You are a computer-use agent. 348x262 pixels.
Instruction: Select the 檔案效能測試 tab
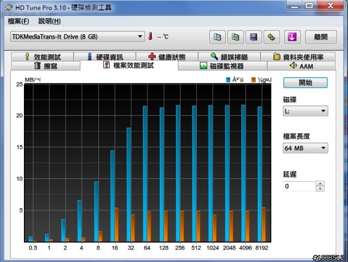coord(129,65)
